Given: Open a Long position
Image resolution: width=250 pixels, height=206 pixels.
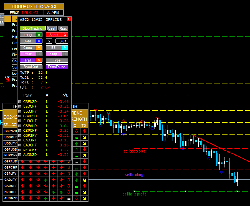Looking at the screenshot, I should pyautogui.click(x=28, y=35).
